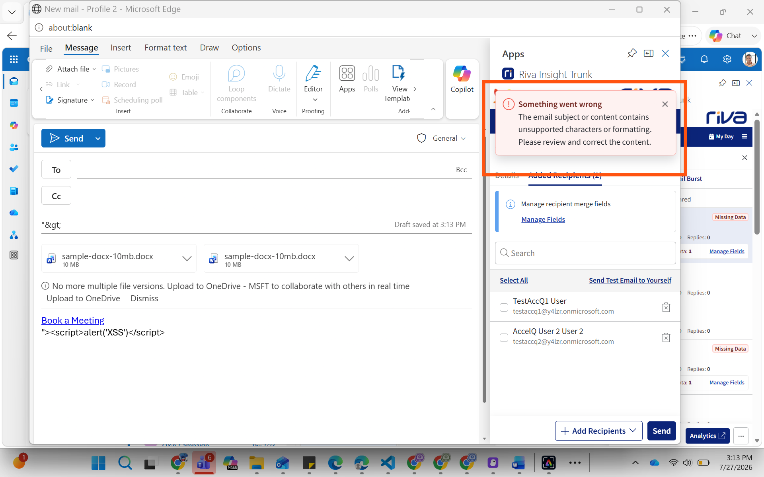The image size is (764, 477).
Task: Open Add Recipients dropdown
Action: (598, 431)
